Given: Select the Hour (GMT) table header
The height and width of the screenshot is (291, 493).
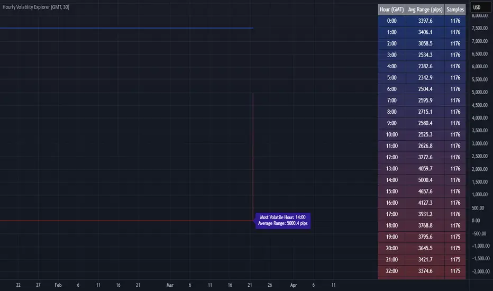Looking at the screenshot, I should pyautogui.click(x=391, y=10).
